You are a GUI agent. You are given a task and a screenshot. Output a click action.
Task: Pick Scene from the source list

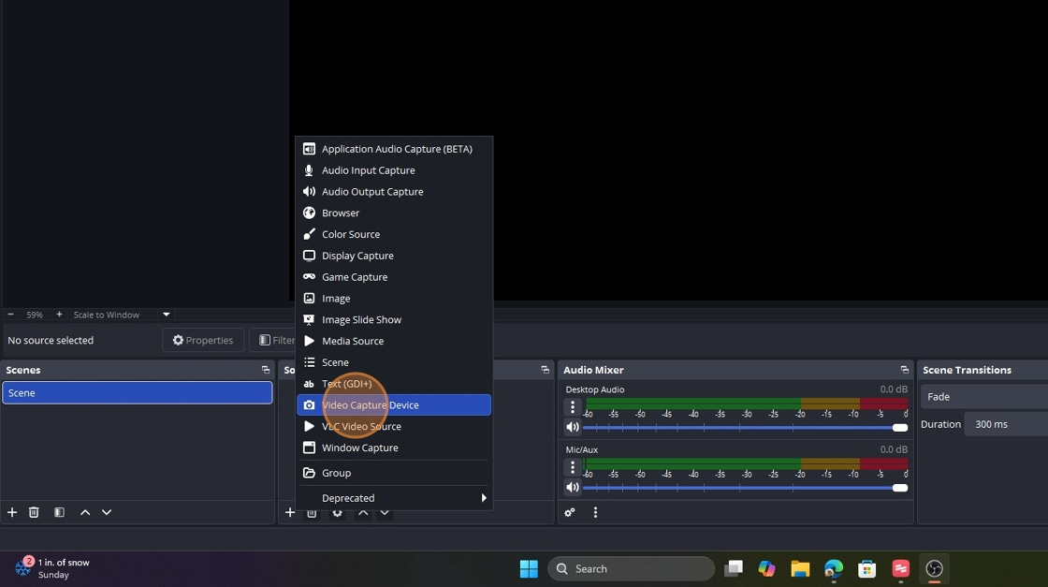pos(394,362)
